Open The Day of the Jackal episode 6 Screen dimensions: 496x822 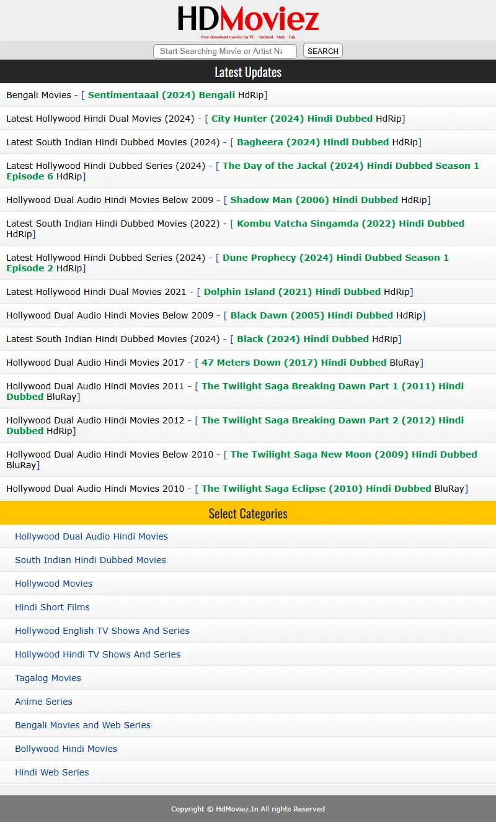coord(243,171)
